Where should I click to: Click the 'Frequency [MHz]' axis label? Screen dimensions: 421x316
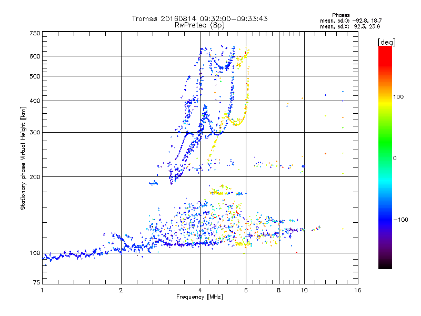[199, 297]
